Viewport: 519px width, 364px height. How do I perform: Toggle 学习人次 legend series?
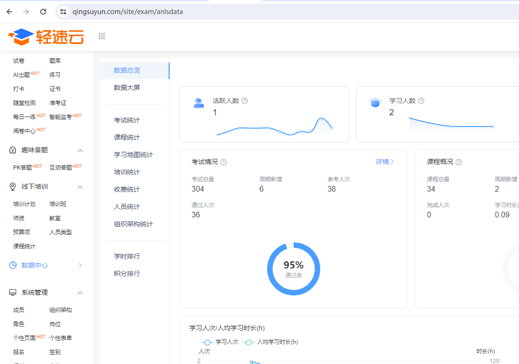point(220,342)
